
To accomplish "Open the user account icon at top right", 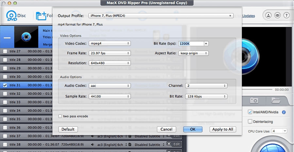I will (269, 15).
